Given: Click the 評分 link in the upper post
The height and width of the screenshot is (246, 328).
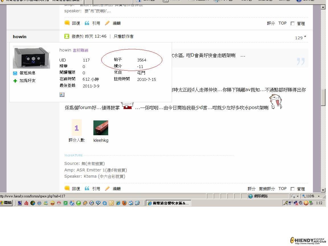Looking at the screenshot, I should tap(271, 23).
